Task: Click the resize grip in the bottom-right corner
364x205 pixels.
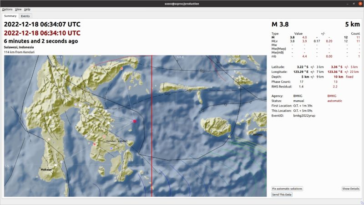Action: point(361,202)
